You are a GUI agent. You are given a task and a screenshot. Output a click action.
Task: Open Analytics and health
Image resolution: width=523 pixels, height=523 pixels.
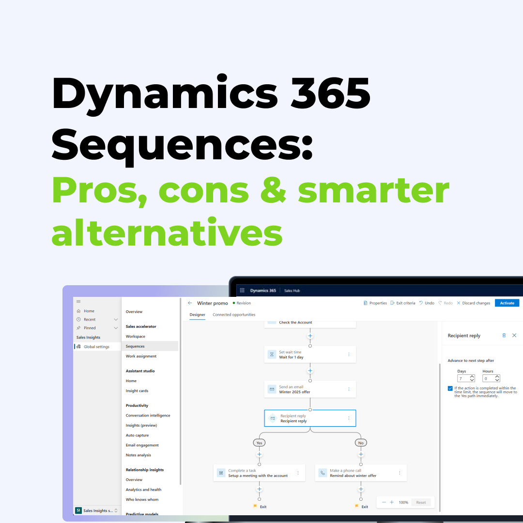click(144, 490)
